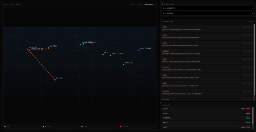Click the LOW severity legend item
Image resolution: width=256 pixels, height=132 pixels.
point(22,127)
